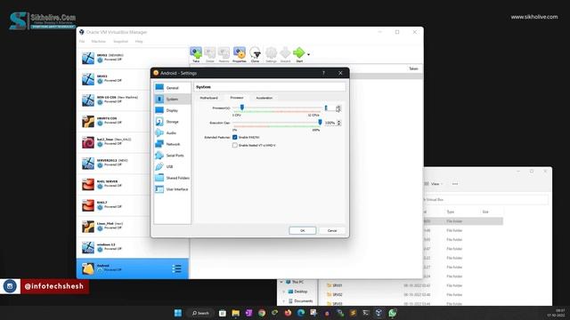Open WhatsApp from the taskbar
This screenshot has width=570, height=320.
click(x=392, y=313)
